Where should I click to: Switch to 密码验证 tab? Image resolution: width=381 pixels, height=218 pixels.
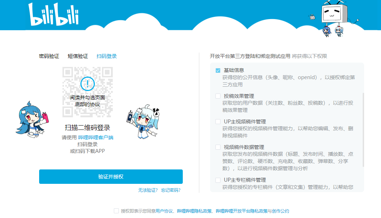[49, 56]
